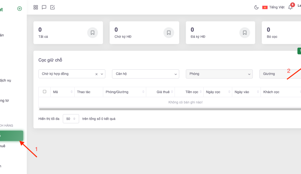Click bookmark icon on Tất cả card
The height and width of the screenshot is (174, 301).
93,33
